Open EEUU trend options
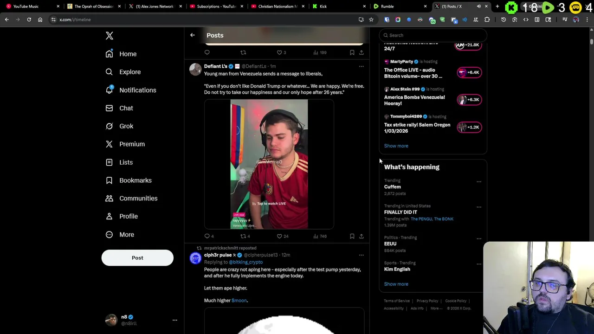Screen dimensions: 594x334 point(479,238)
